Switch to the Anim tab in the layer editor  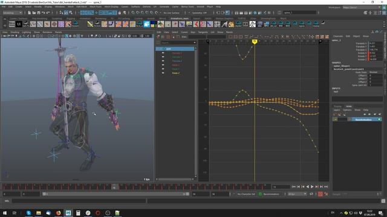click(349, 106)
